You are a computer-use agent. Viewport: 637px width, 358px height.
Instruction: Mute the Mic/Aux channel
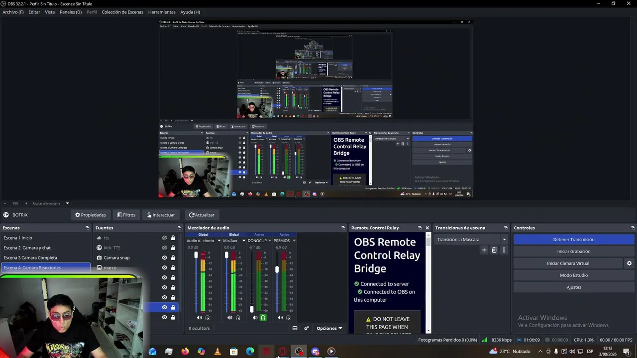[x=229, y=318]
